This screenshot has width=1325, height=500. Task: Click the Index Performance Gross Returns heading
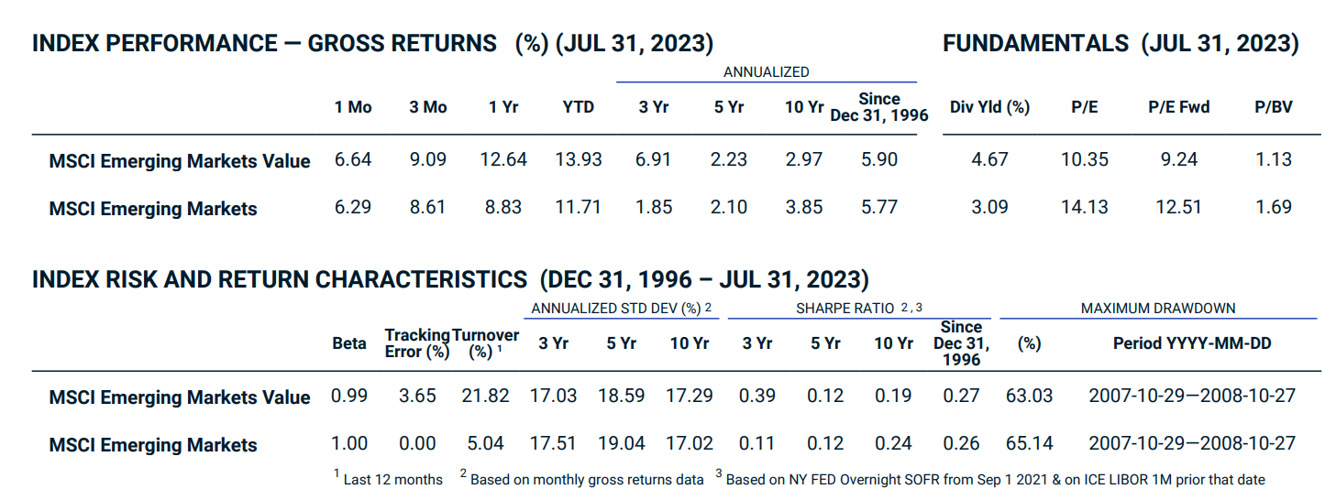[x=372, y=44]
